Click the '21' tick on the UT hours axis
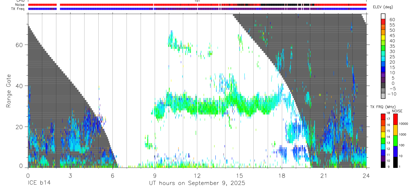 324,175
